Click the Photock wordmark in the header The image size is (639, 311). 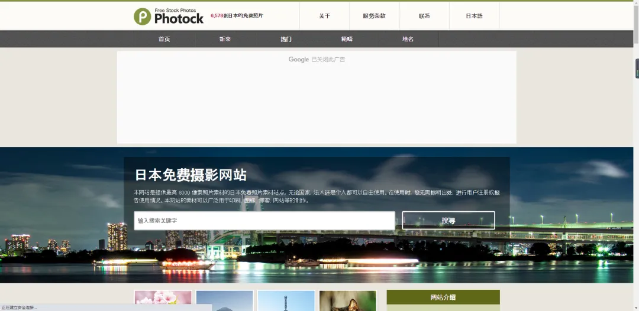pos(179,19)
